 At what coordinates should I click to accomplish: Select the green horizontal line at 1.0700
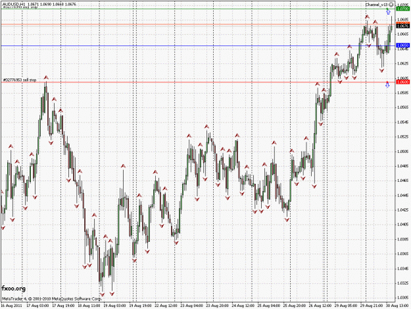coord(198,9)
